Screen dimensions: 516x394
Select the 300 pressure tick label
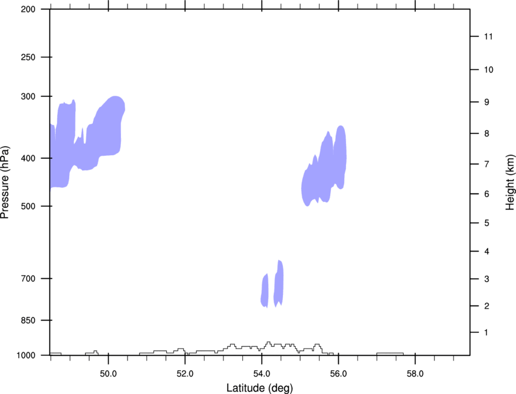(x=29, y=96)
